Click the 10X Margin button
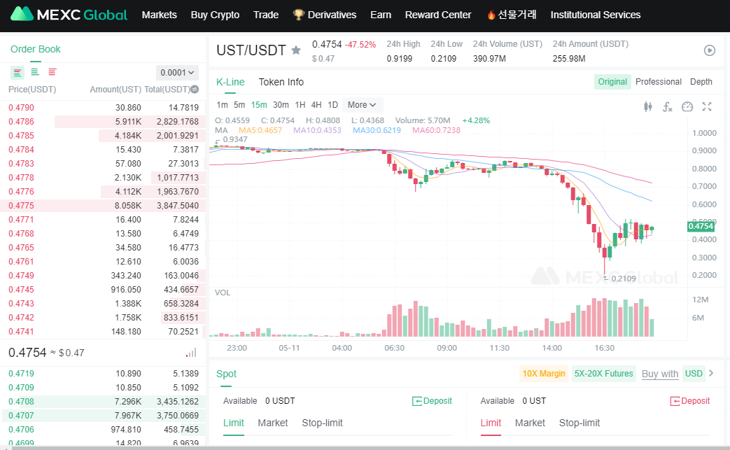The width and height of the screenshot is (730, 450). [x=544, y=373]
